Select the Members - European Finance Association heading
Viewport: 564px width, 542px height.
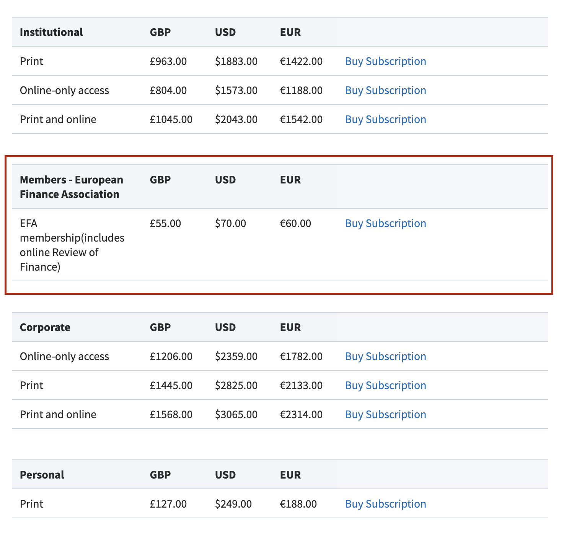[71, 187]
